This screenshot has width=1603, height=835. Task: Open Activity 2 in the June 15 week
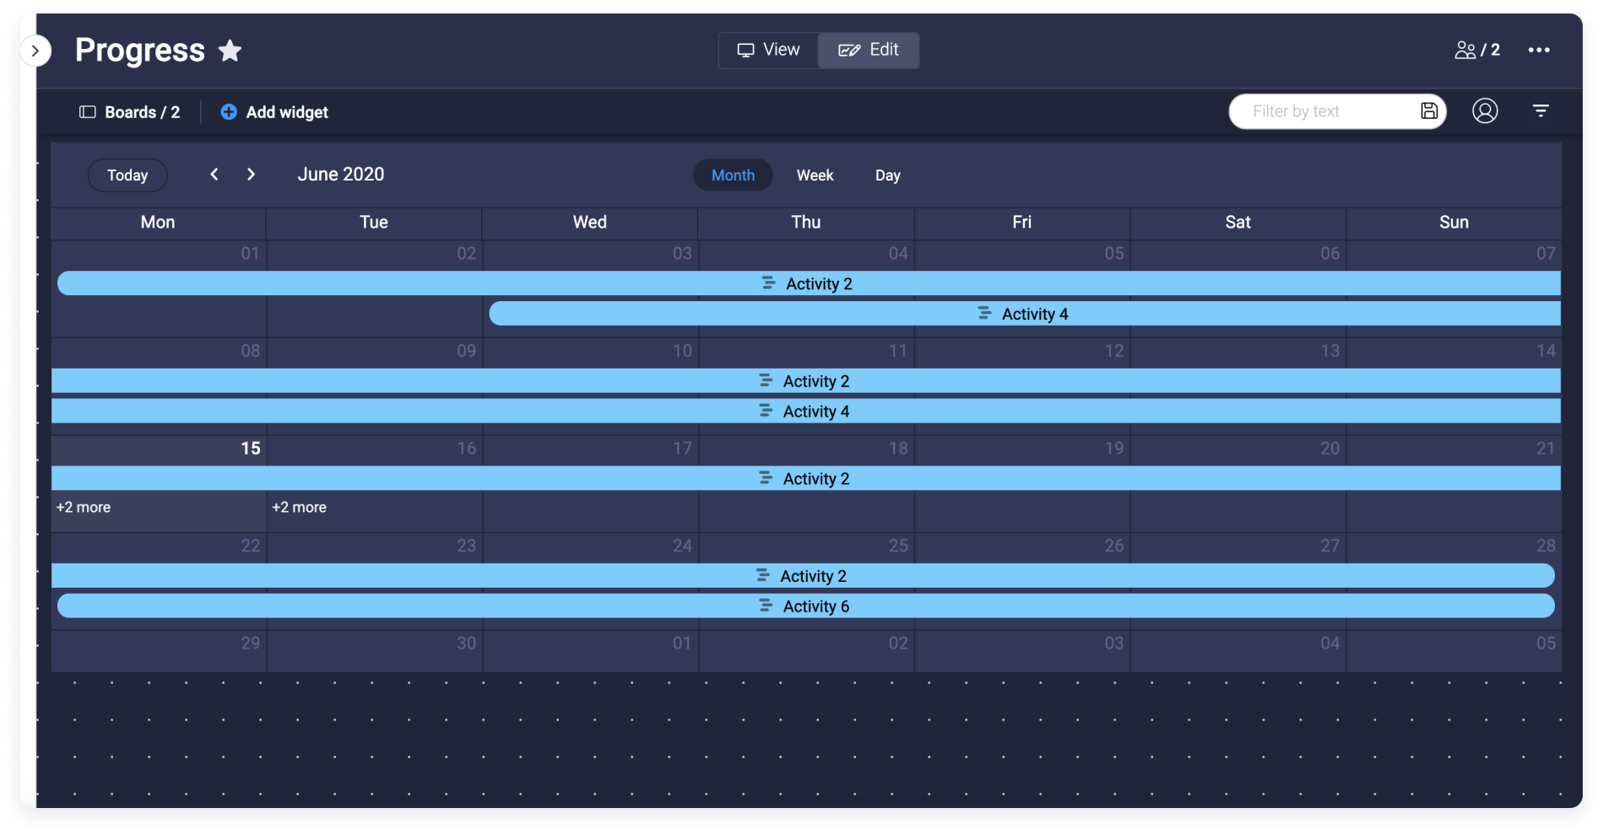[x=806, y=479]
